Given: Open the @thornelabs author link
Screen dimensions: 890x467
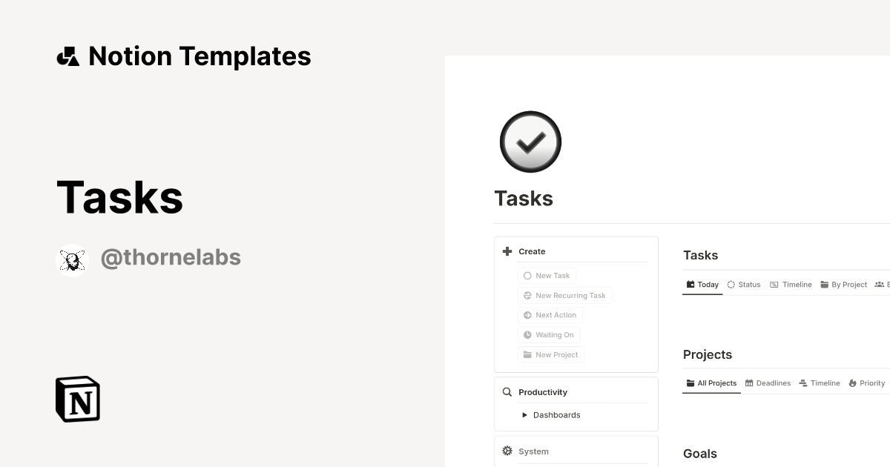Looking at the screenshot, I should tap(171, 256).
